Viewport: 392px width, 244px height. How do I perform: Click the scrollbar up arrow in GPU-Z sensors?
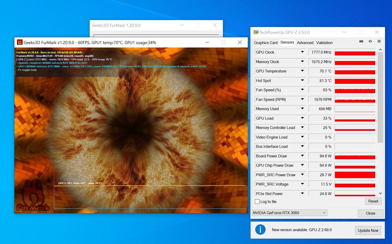tap(381, 50)
